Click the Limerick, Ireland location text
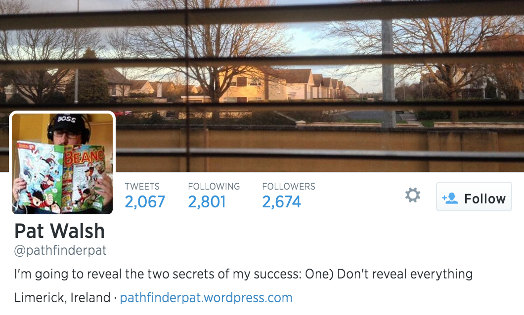Image resolution: width=524 pixels, height=315 pixels. 62,298
